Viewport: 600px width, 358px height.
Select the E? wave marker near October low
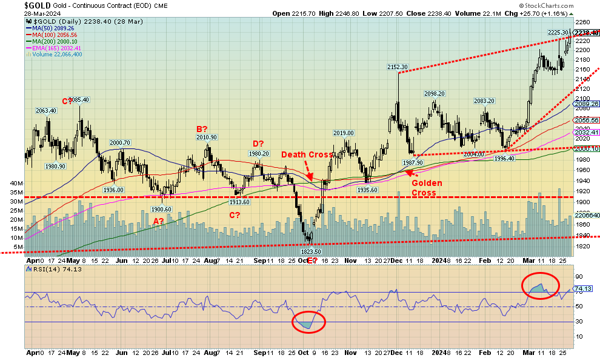click(312, 261)
